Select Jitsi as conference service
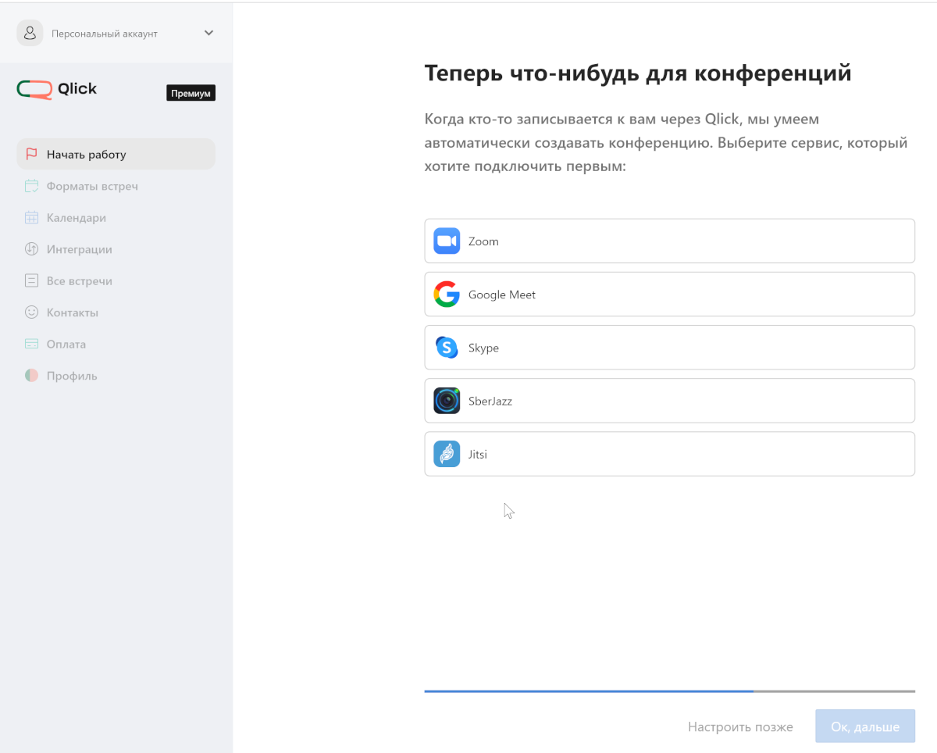 669,454
